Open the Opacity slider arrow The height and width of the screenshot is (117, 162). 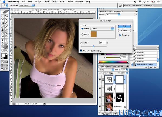127,70
